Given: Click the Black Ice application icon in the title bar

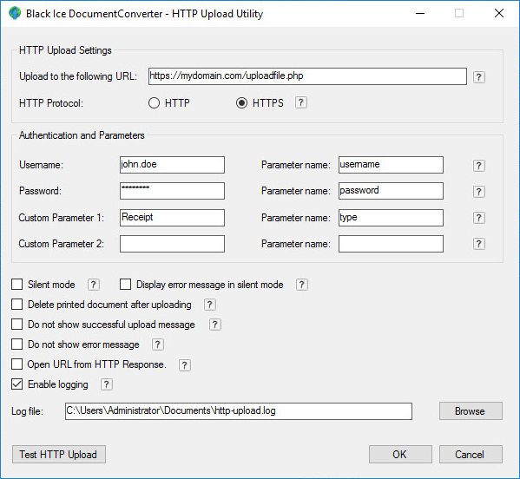Looking at the screenshot, I should point(15,14).
